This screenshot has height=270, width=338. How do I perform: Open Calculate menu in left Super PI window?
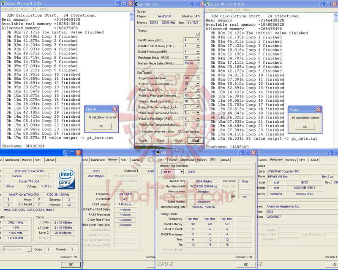tap(10, 9)
